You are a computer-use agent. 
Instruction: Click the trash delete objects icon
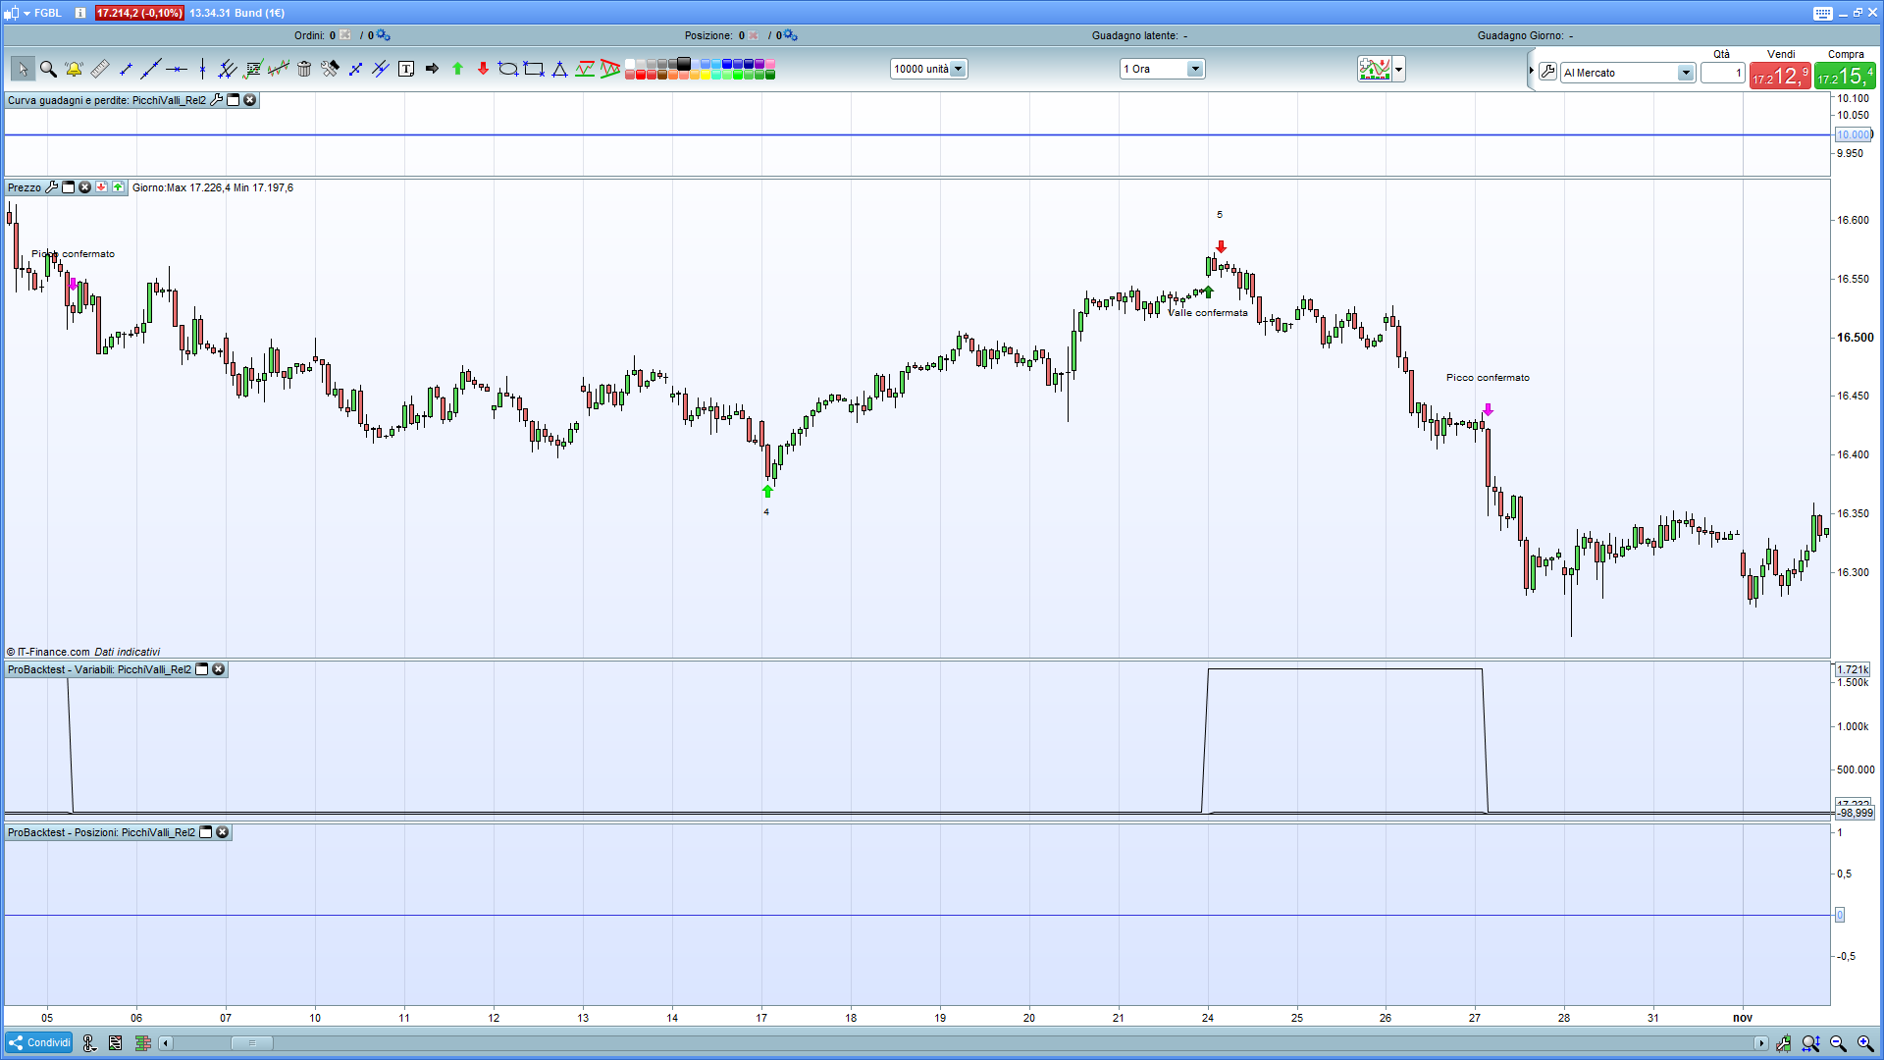tap(304, 69)
